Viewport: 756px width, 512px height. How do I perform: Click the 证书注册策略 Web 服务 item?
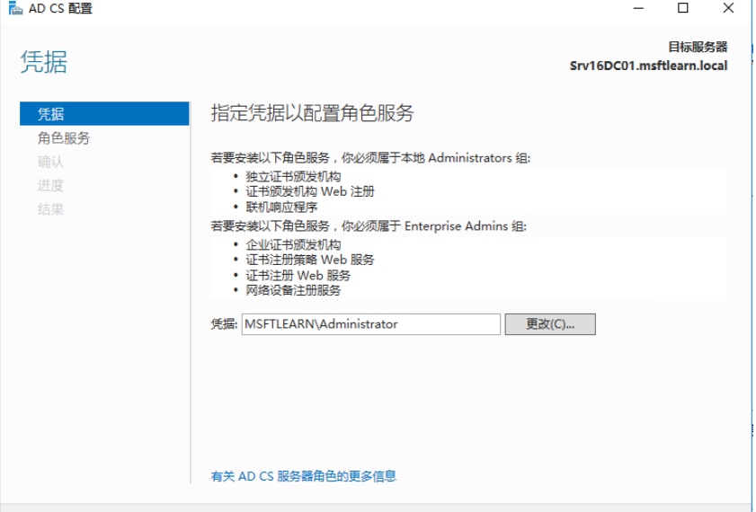tap(310, 260)
